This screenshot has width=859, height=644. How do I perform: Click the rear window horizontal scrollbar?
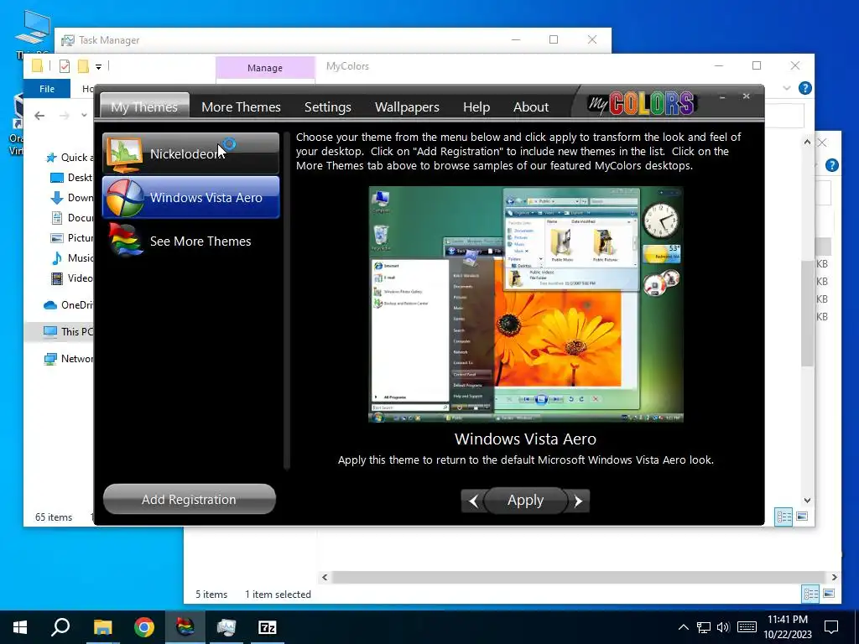click(x=579, y=577)
